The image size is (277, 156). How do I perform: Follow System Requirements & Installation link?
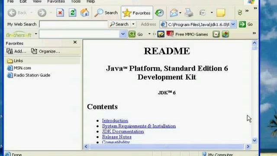pos(139,126)
